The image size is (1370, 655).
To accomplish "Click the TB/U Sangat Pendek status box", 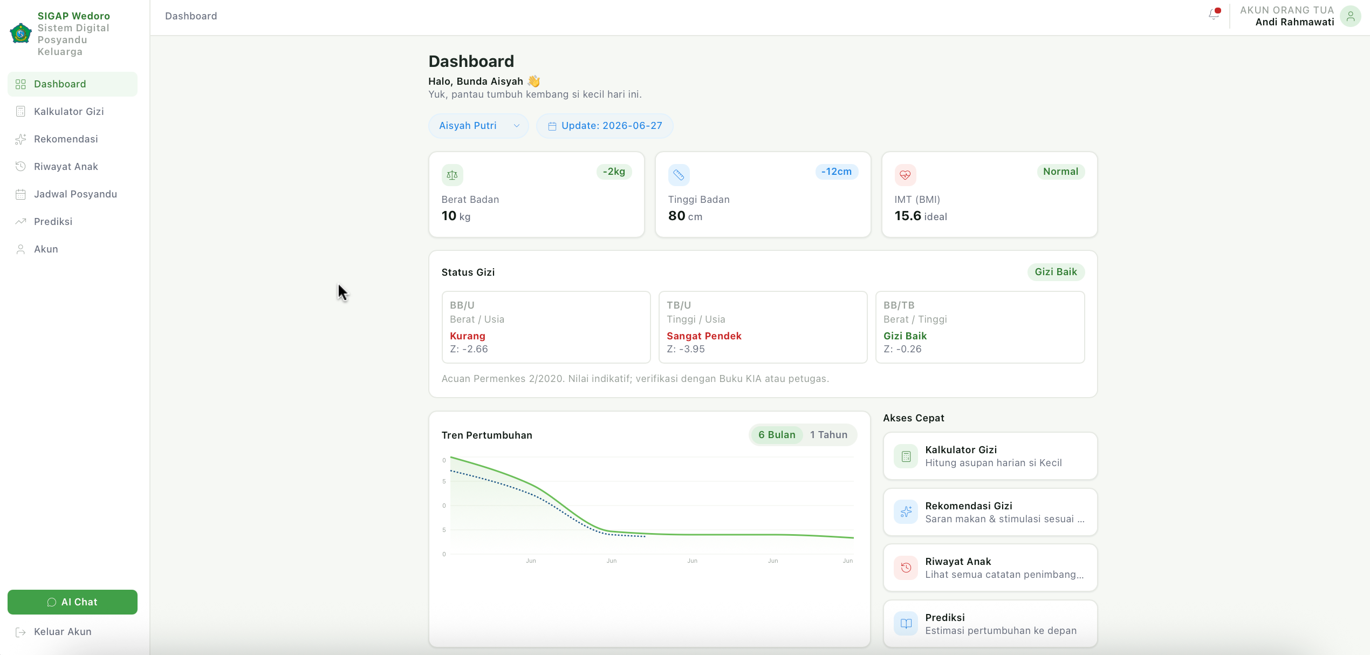I will point(763,327).
